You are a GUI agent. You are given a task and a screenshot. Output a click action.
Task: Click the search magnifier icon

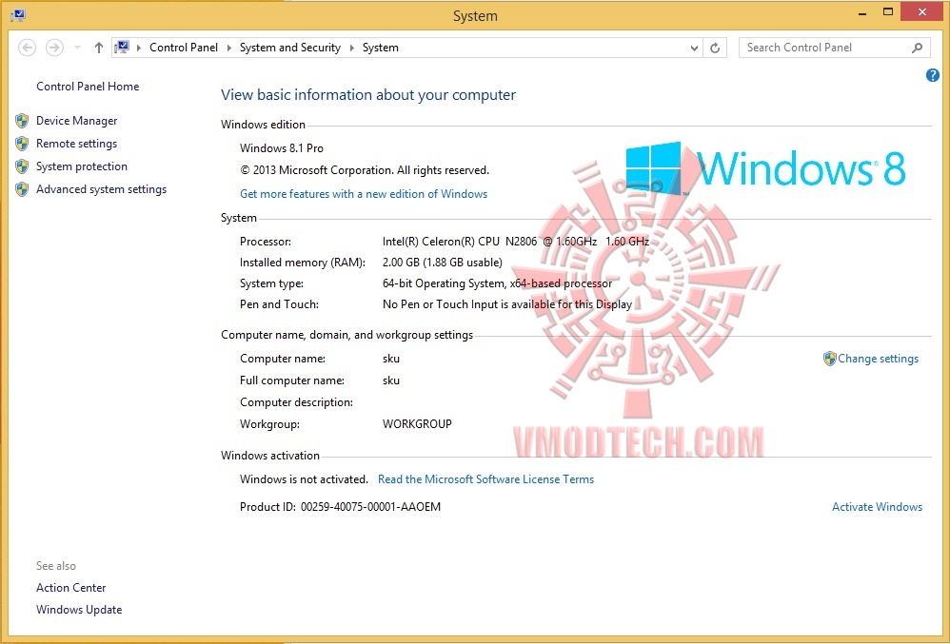918,48
